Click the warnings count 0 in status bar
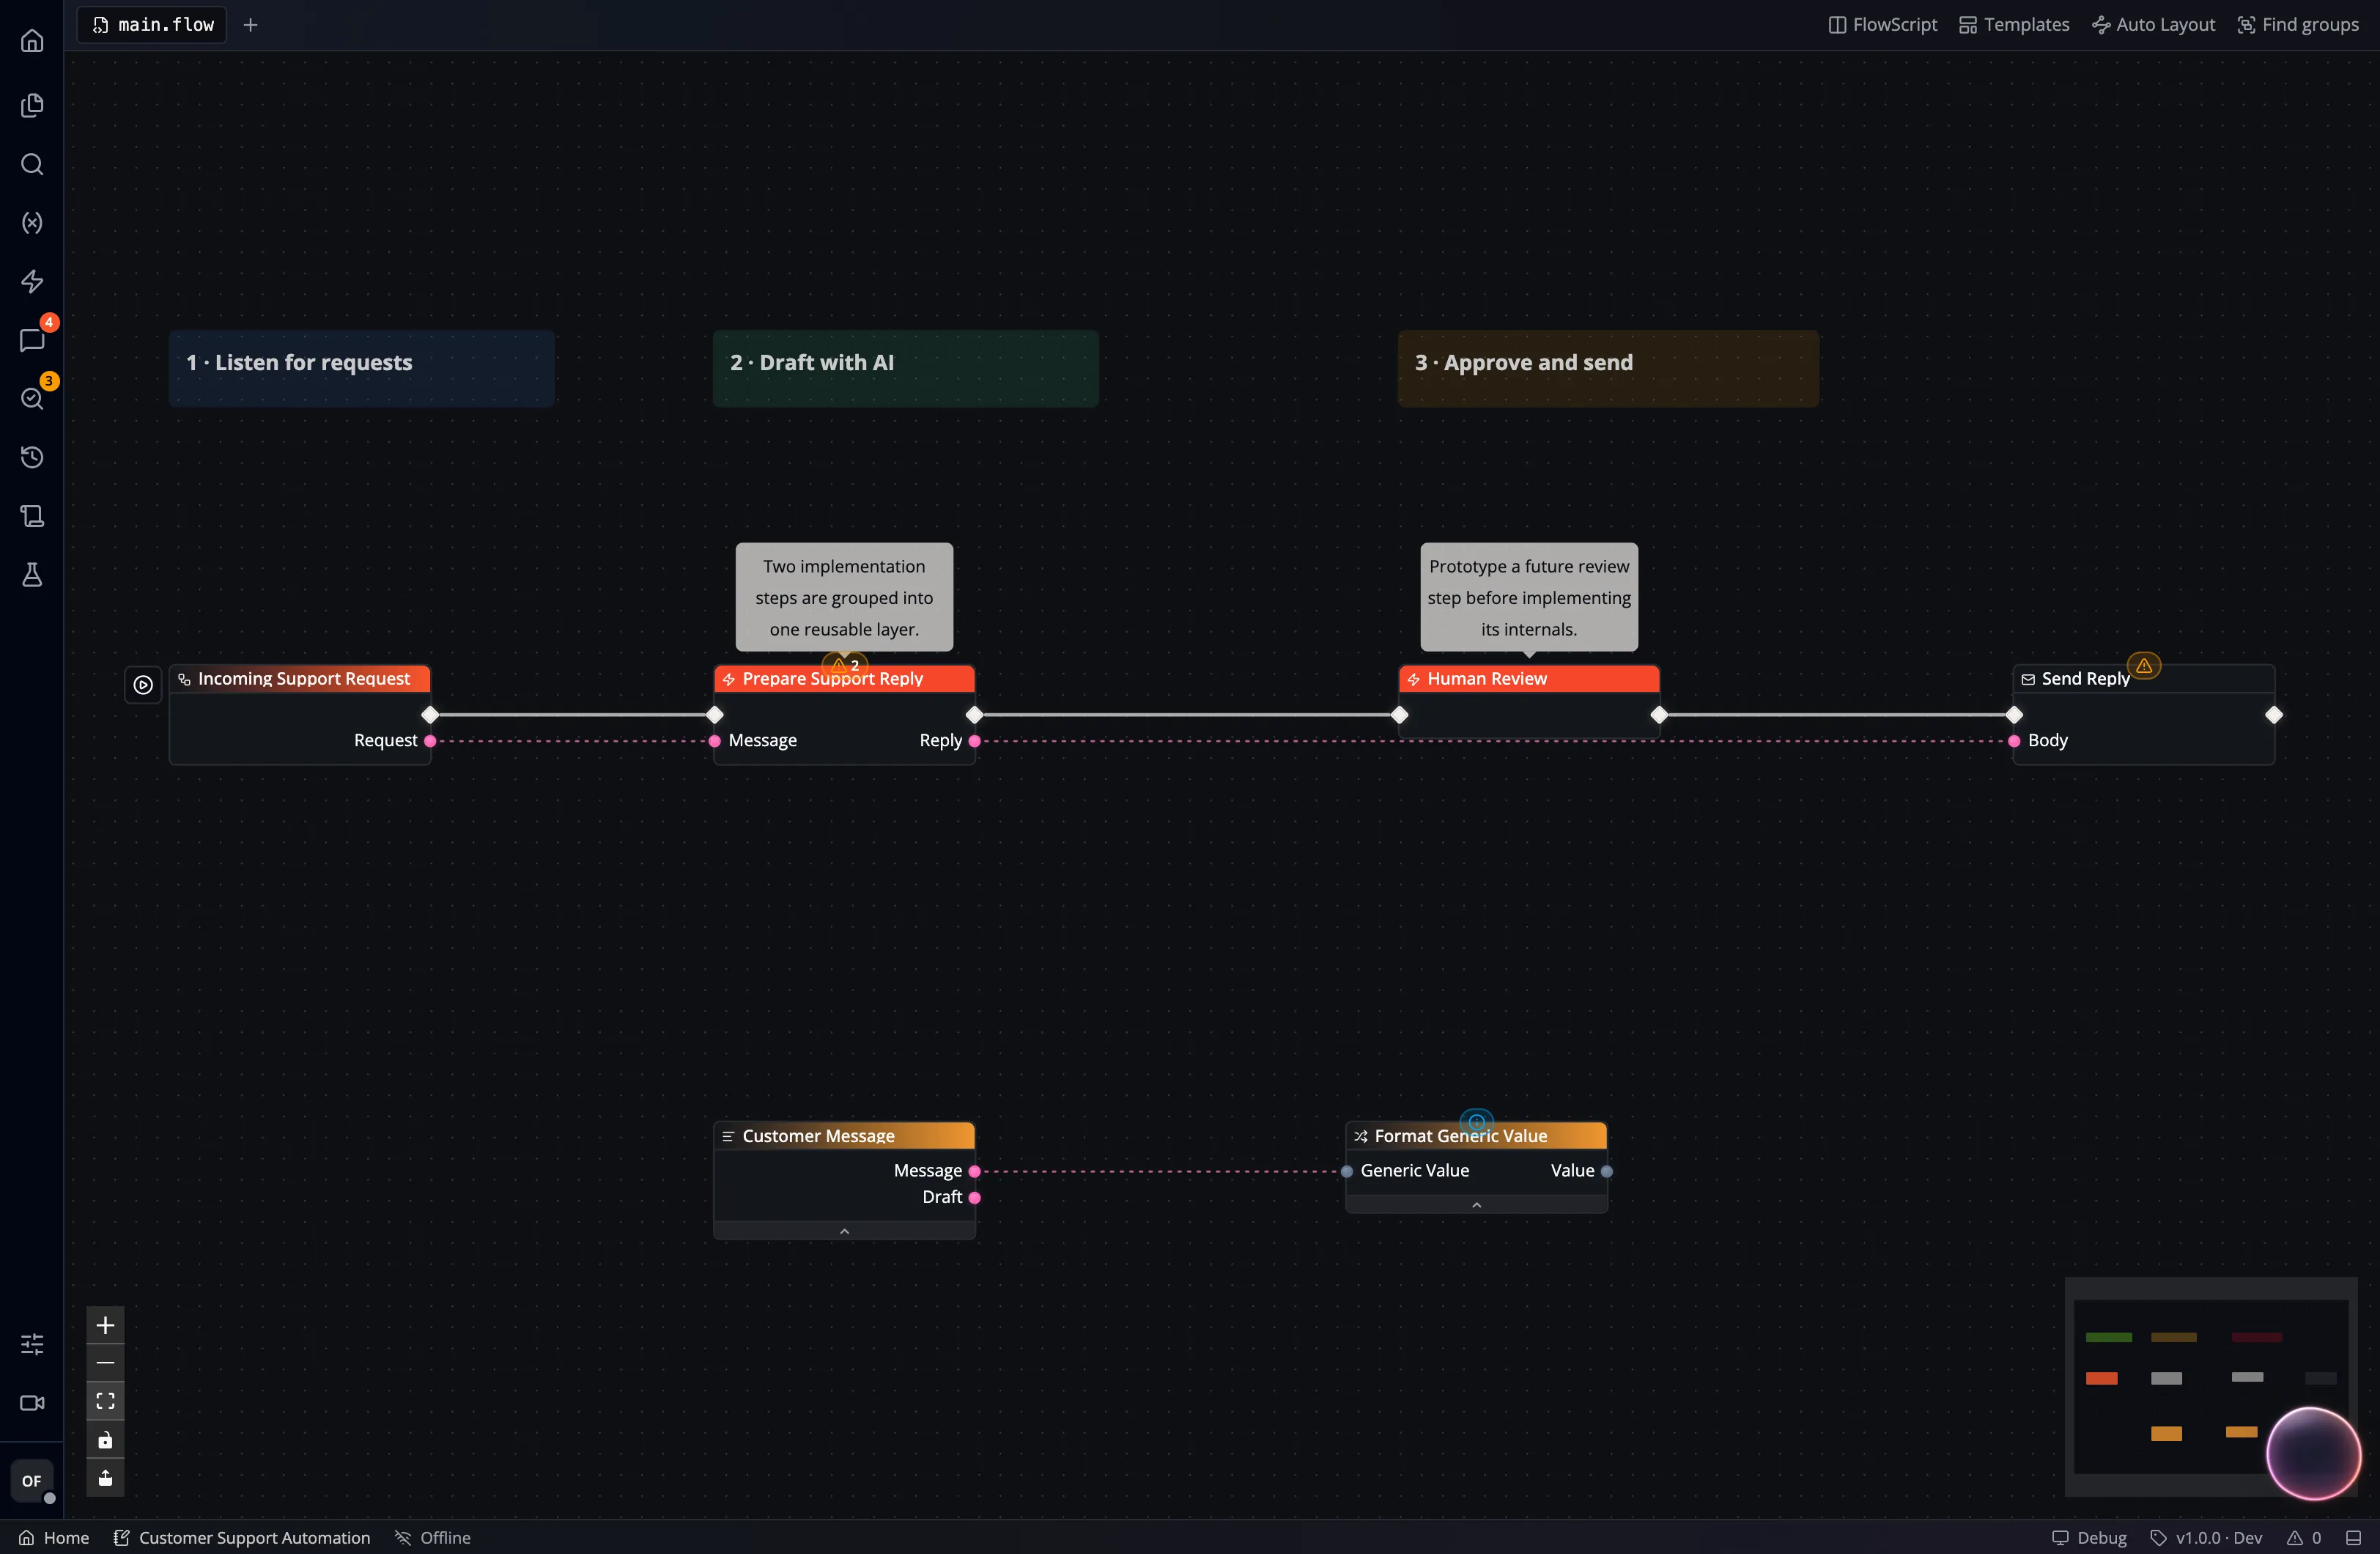Viewport: 2380px width, 1554px height. click(2304, 1538)
